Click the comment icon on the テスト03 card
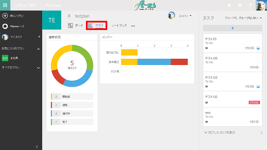This screenshot has height=150, width=267. pyautogui.click(x=207, y=87)
